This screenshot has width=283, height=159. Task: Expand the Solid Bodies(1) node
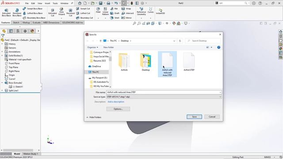click(x=2, y=56)
